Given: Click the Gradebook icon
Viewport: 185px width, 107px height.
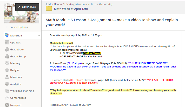Looking at the screenshot, I should (x=7, y=49).
